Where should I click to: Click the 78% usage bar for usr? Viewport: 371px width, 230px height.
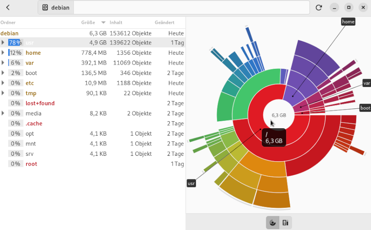pos(15,42)
